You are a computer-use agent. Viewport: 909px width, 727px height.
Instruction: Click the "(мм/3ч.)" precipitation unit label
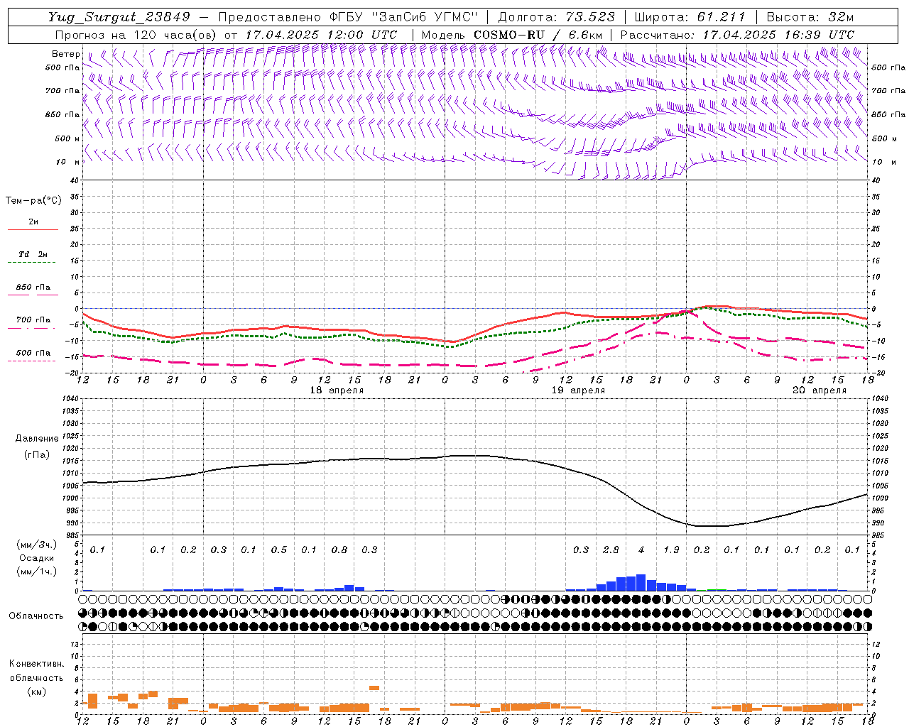(37, 545)
